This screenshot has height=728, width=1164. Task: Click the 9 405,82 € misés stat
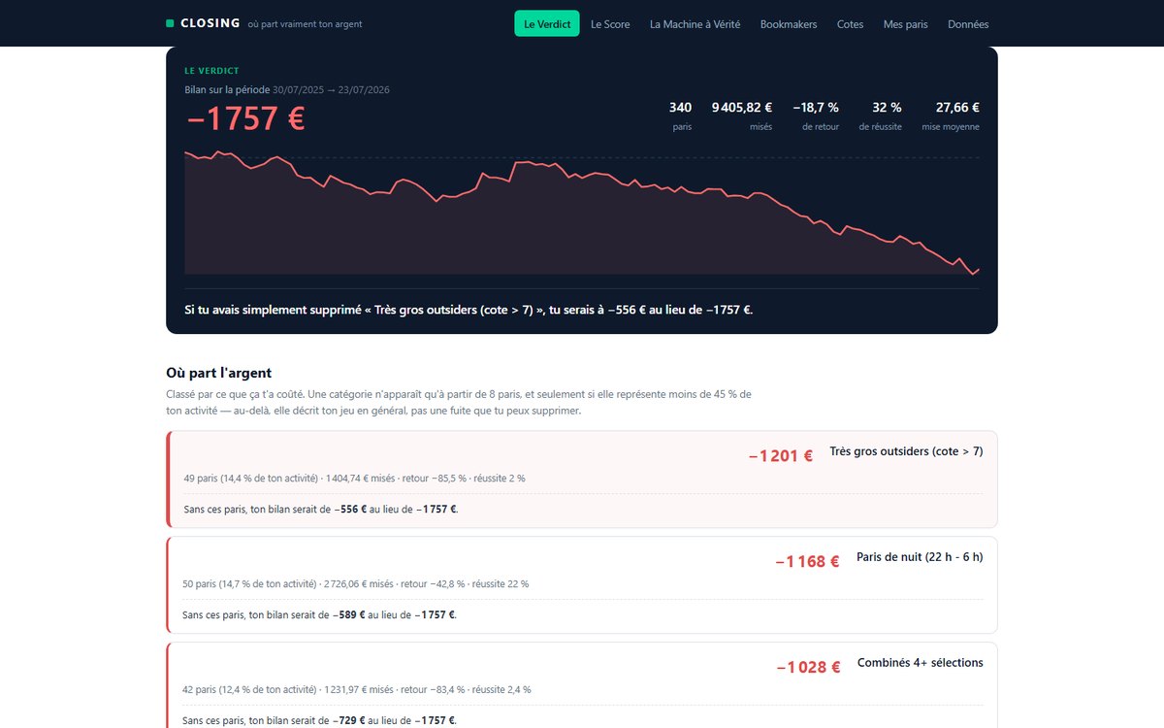(742, 116)
